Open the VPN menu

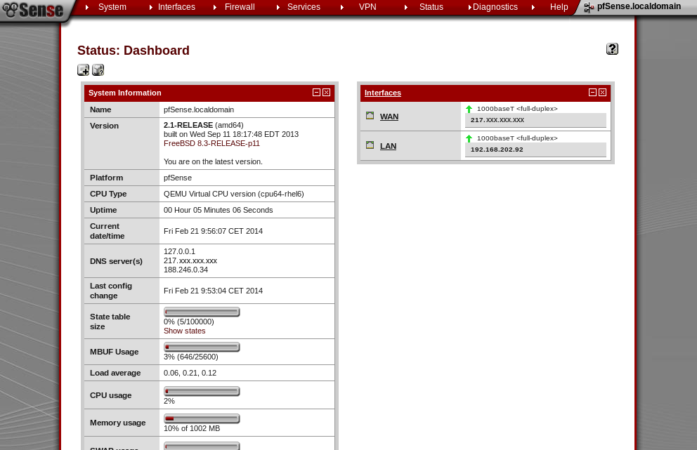[367, 7]
